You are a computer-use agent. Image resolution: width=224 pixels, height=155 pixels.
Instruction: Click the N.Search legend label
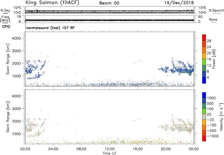(x=216, y=10)
